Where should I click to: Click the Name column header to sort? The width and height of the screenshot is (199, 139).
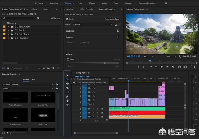coord(10,23)
